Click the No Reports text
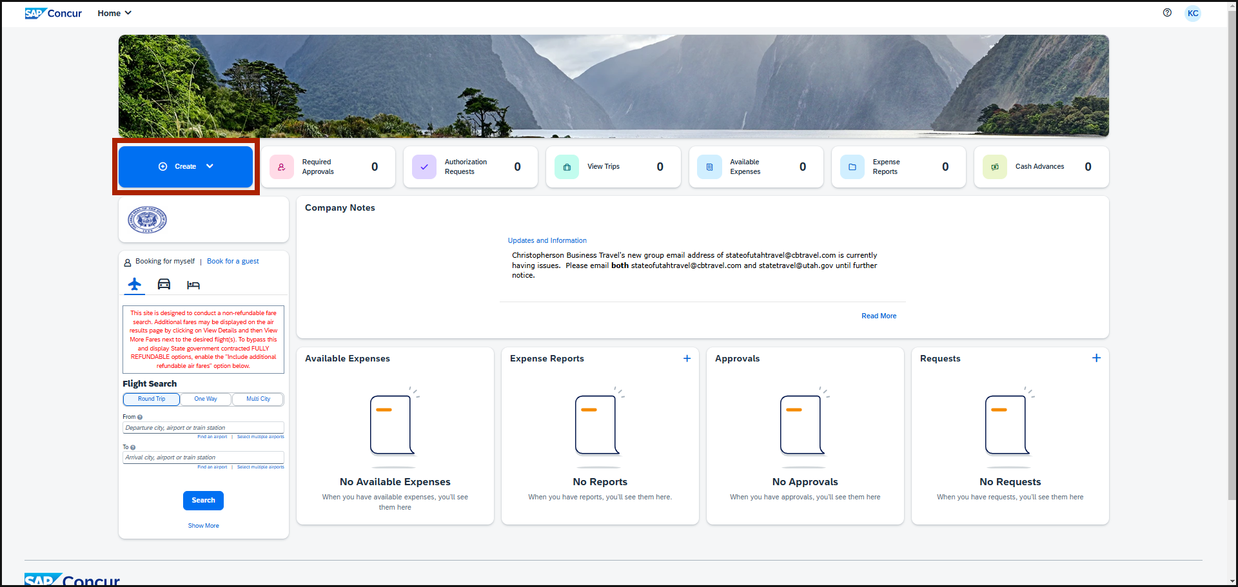Viewport: 1238px width, 587px height. point(600,482)
